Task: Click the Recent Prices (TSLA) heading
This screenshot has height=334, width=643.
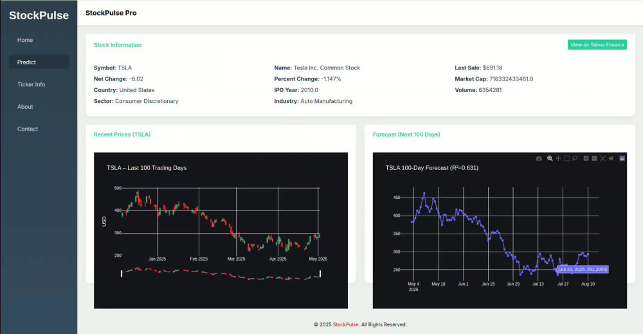Action: [x=122, y=134]
